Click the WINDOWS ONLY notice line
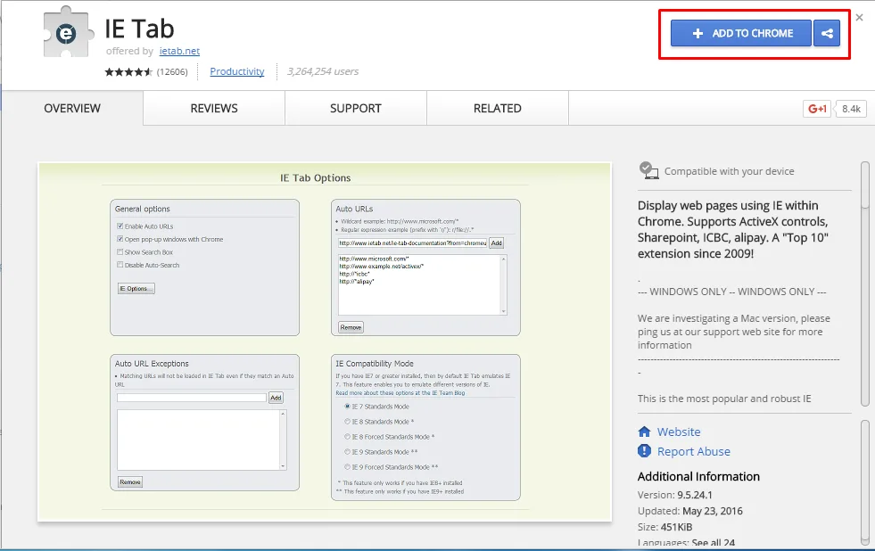 (x=732, y=292)
